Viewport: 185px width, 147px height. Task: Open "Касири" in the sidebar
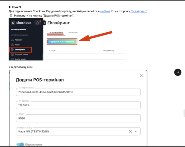(18, 40)
